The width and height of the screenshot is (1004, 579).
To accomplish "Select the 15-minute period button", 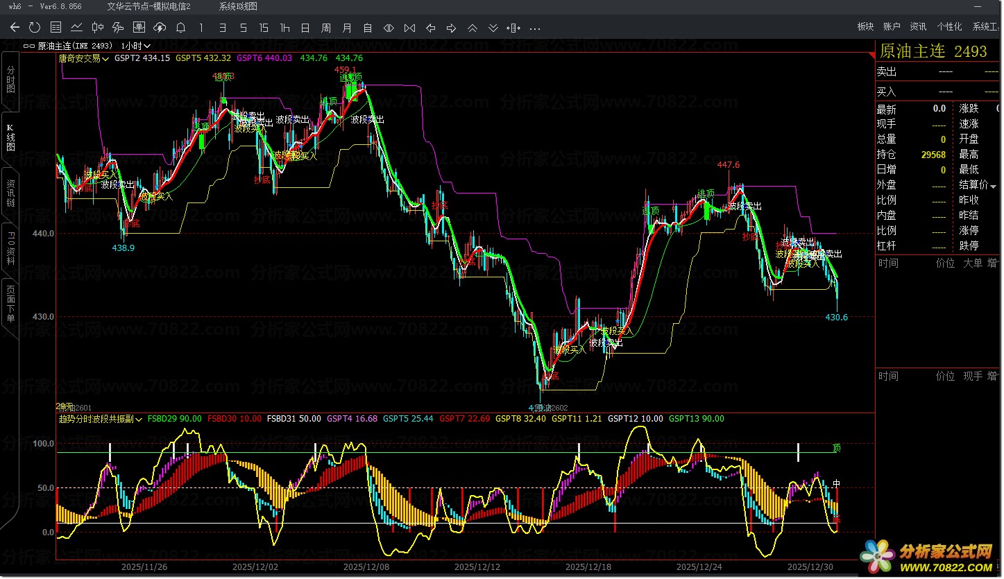I will point(264,28).
